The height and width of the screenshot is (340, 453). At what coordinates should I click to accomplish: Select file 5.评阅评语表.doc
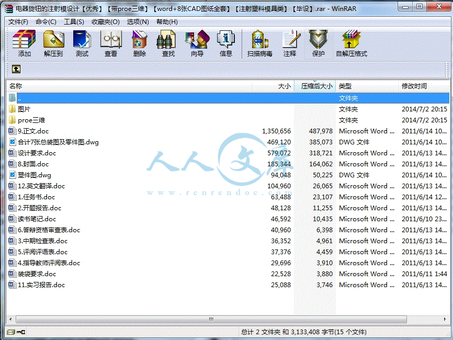point(43,252)
